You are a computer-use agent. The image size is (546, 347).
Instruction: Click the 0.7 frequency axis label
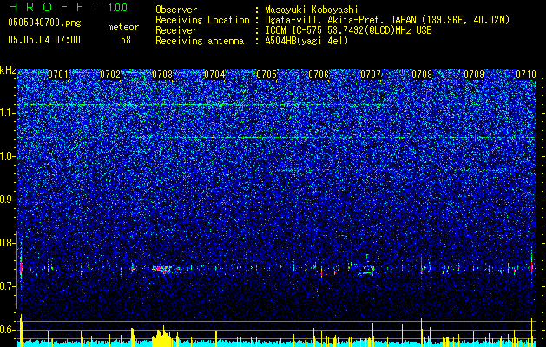[7, 286]
